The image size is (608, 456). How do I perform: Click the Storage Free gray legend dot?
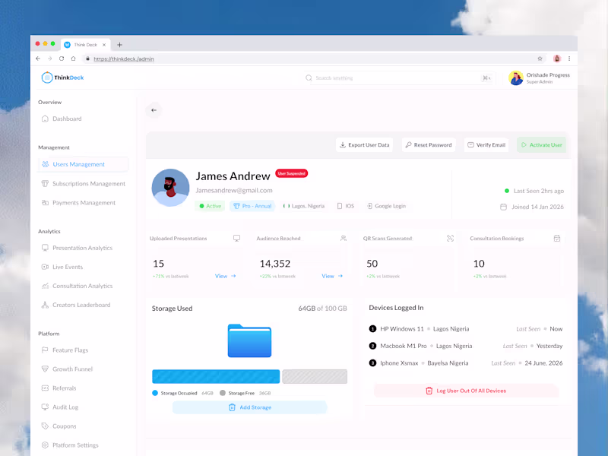pyautogui.click(x=223, y=393)
